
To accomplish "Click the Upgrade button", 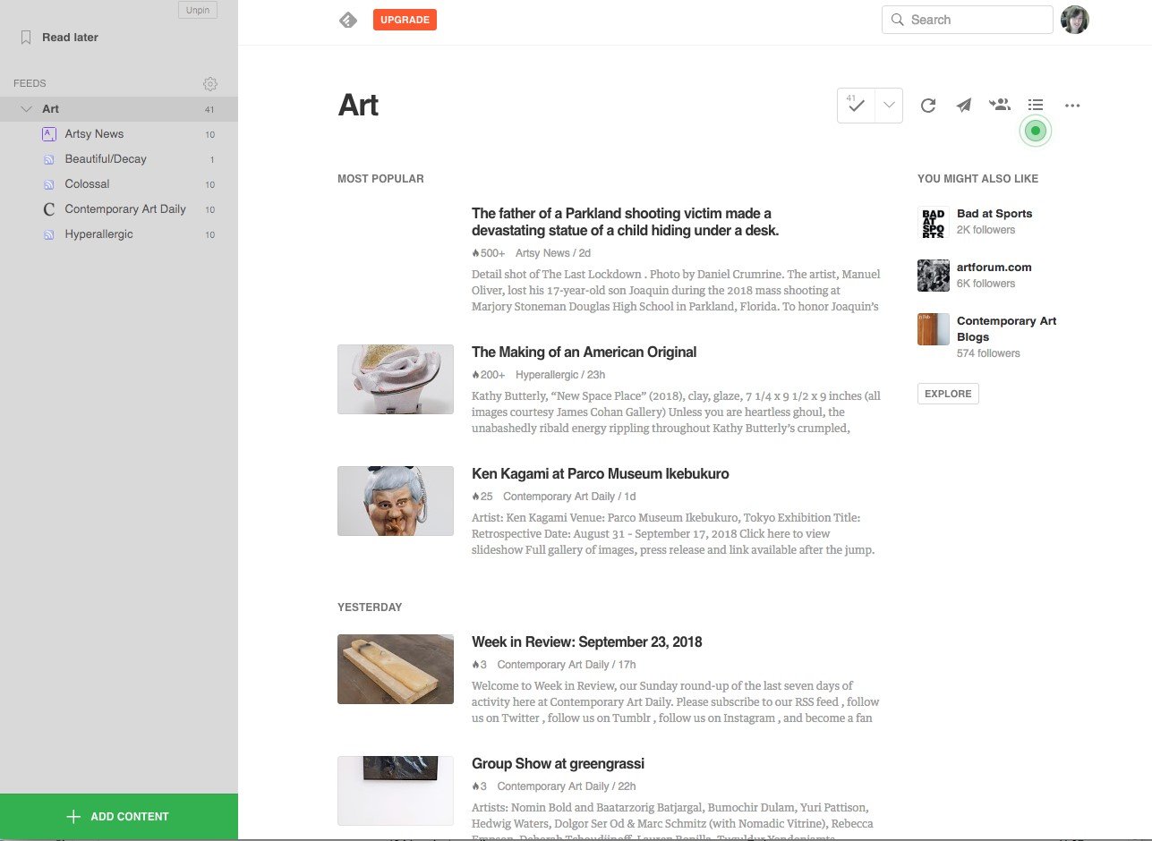I will tap(405, 20).
